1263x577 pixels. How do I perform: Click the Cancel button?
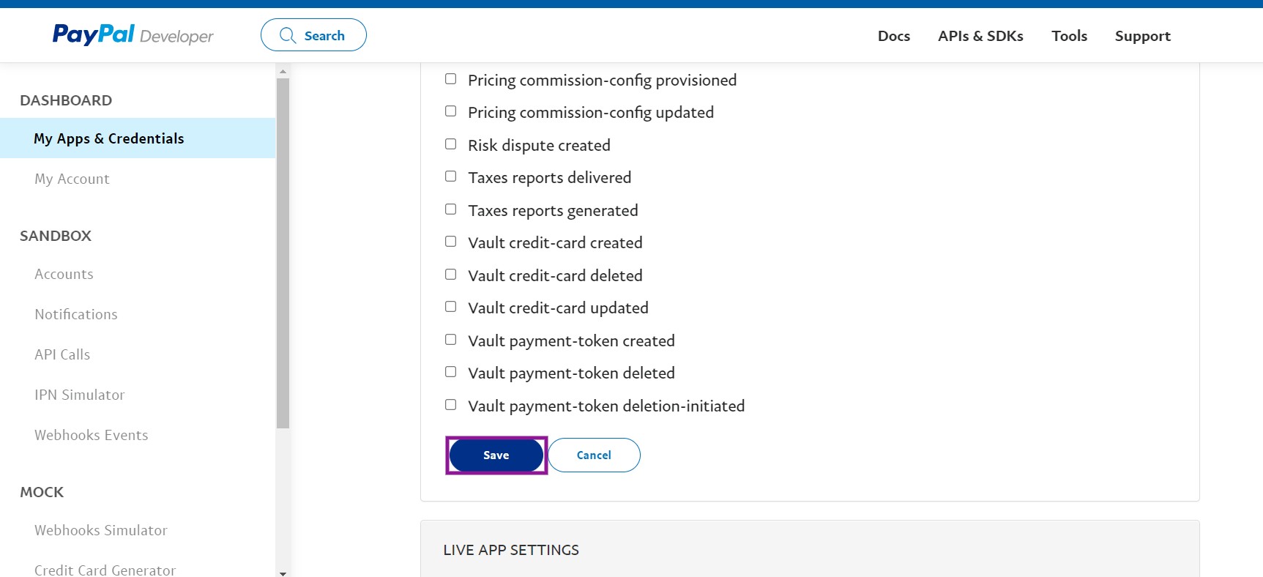[x=594, y=455]
